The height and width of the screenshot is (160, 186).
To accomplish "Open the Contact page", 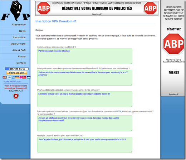I will tap(21, 63).
